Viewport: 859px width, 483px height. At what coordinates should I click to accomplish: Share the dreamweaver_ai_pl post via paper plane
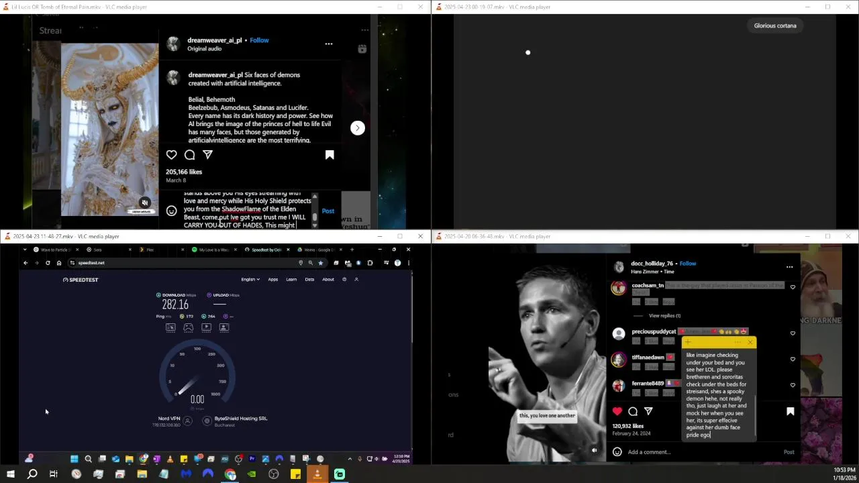[208, 155]
